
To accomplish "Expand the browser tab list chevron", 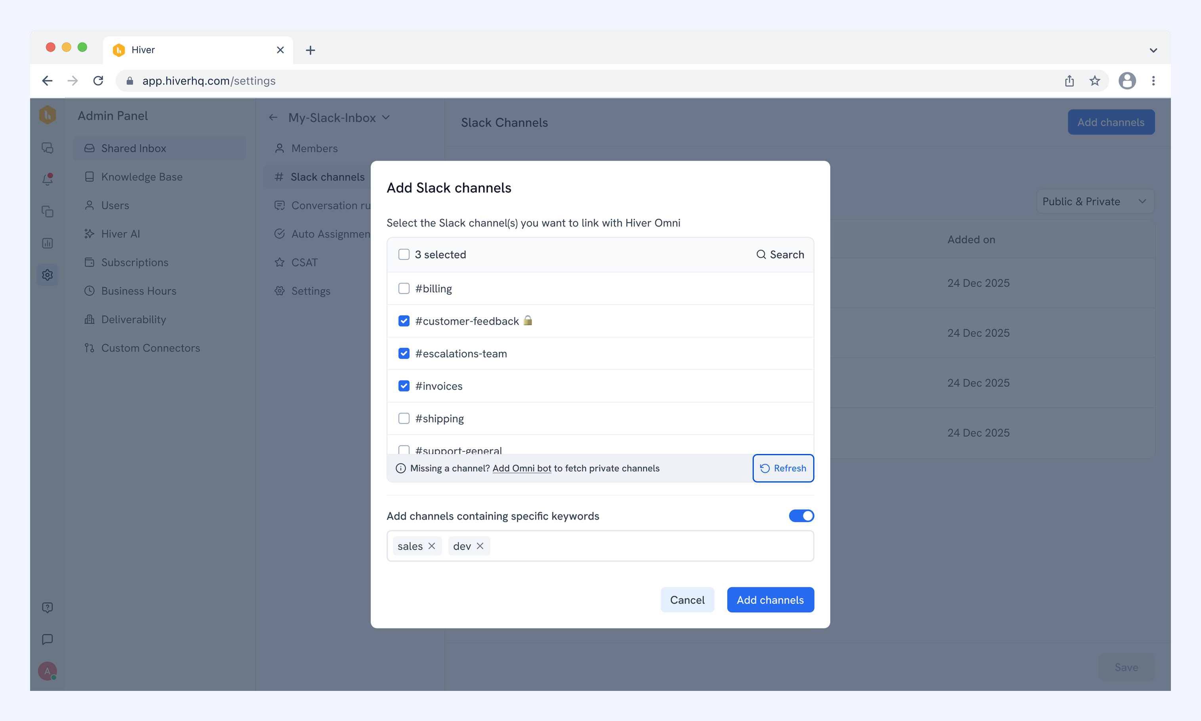I will point(1153,50).
